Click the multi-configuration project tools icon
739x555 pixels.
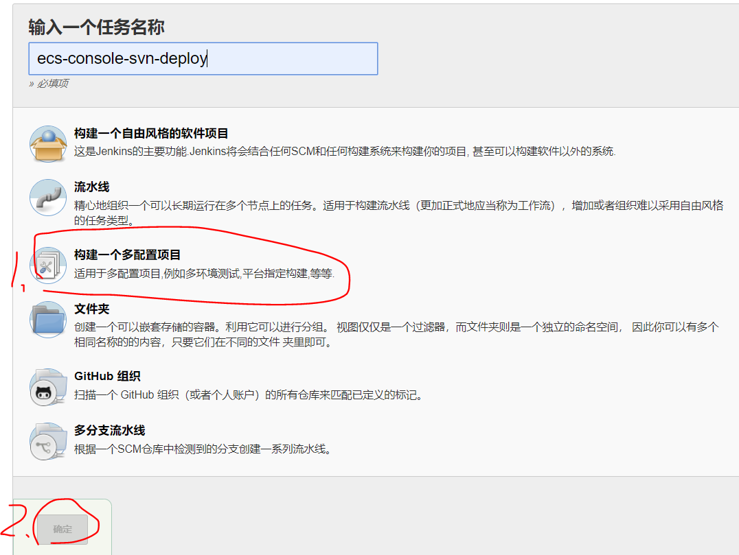pyautogui.click(x=48, y=265)
